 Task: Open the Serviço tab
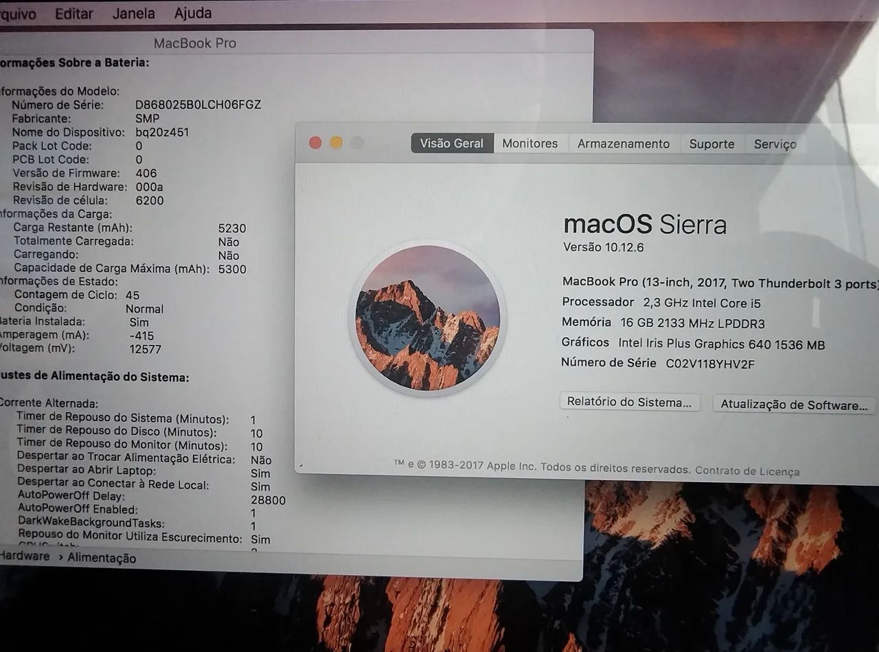tap(775, 144)
